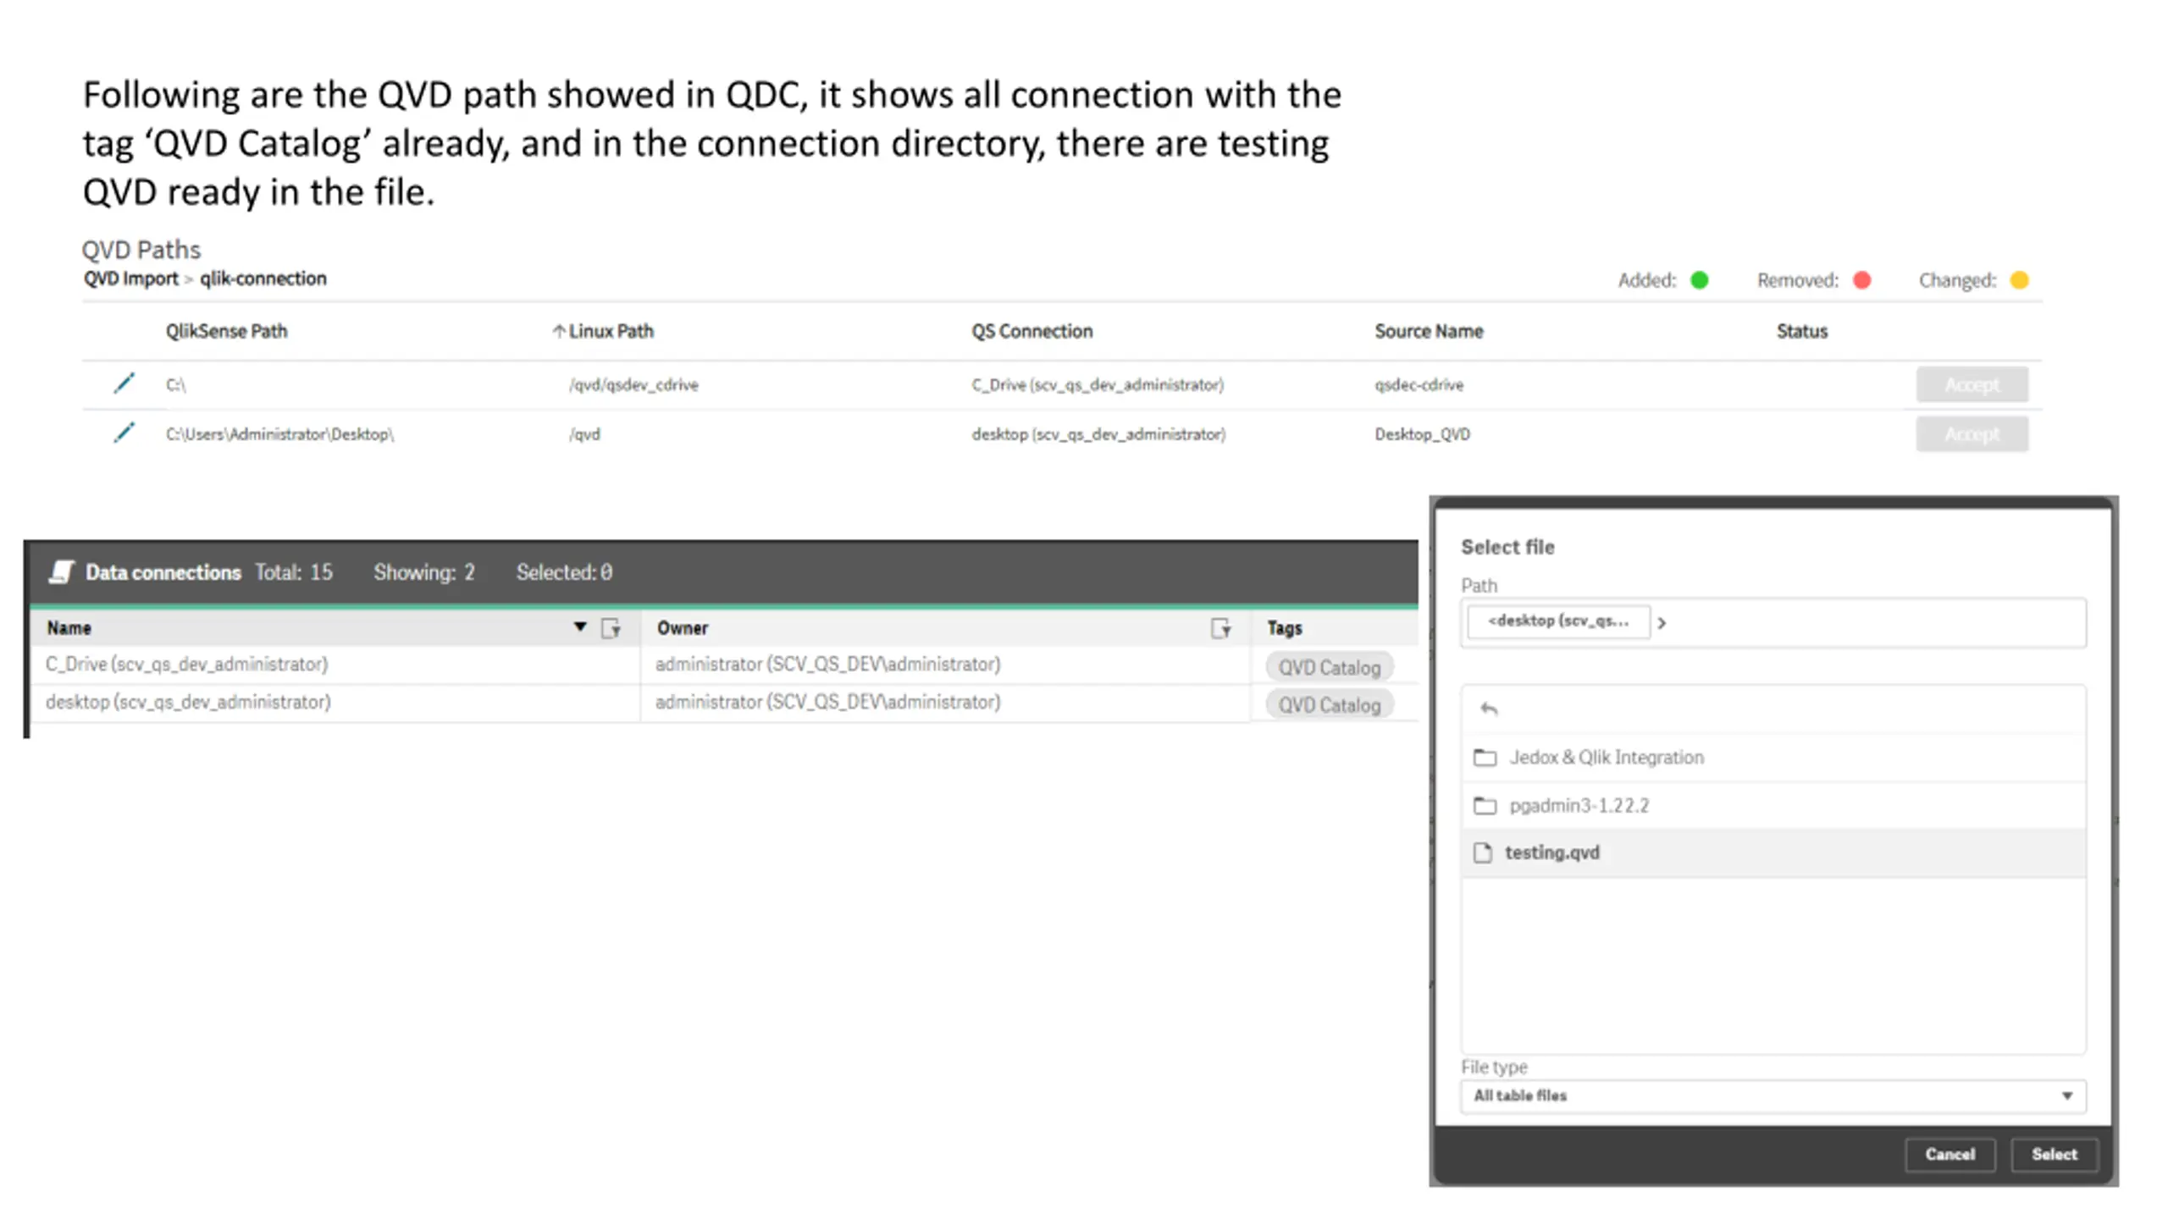The image size is (2168, 1219).
Task: Click the path breadcrumb chevron arrow
Action: point(1662,623)
